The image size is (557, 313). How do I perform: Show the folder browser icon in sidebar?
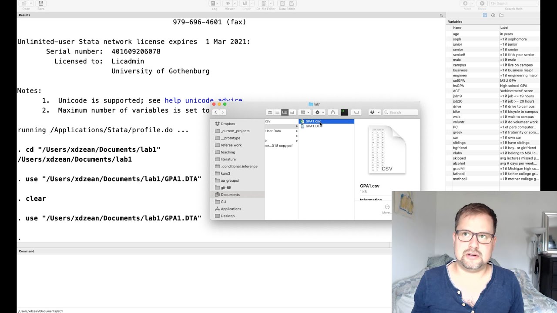tap(501, 15)
